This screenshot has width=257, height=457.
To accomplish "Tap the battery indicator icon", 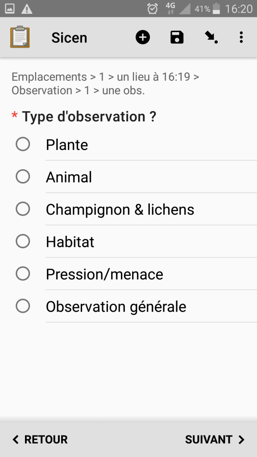I will [216, 8].
